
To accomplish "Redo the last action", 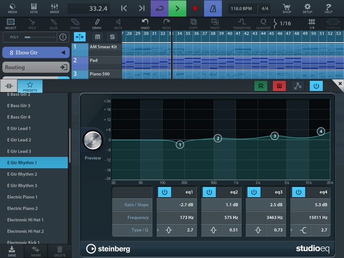I will [166, 24].
